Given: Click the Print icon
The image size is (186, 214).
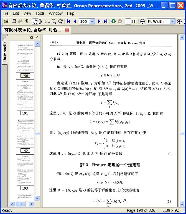Looking at the screenshot, I should tap(14, 21).
